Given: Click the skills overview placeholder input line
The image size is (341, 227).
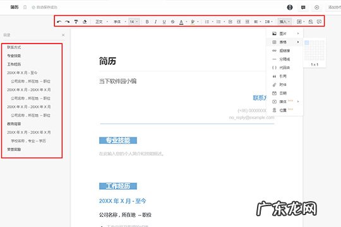Looking at the screenshot, I should 131,154.
